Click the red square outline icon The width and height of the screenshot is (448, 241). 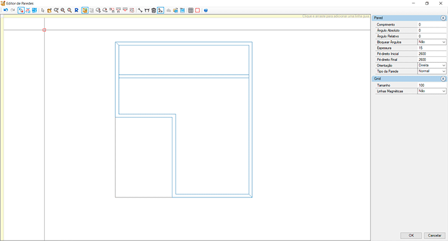197,10
